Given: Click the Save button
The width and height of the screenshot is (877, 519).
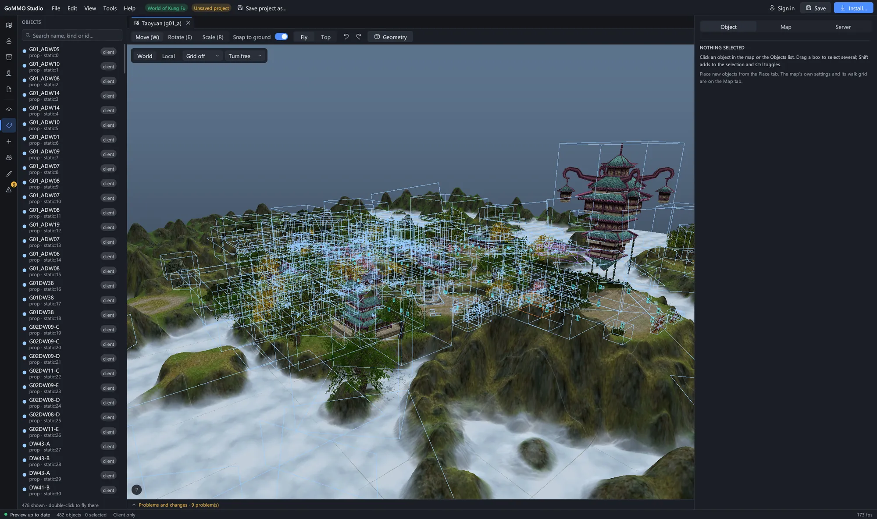Looking at the screenshot, I should (816, 8).
